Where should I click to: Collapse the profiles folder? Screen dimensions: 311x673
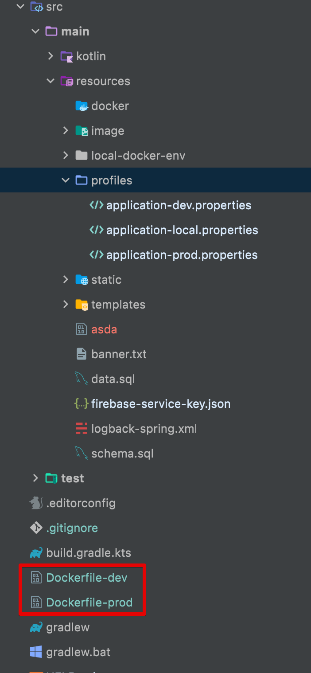tap(66, 180)
